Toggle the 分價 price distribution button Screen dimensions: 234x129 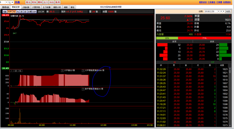30,12
